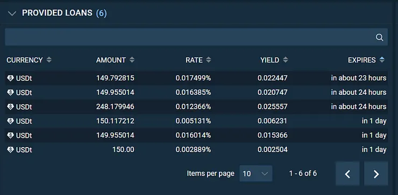The width and height of the screenshot is (398, 195).
Task: Sort by Yield column arrows
Action: 286,60
